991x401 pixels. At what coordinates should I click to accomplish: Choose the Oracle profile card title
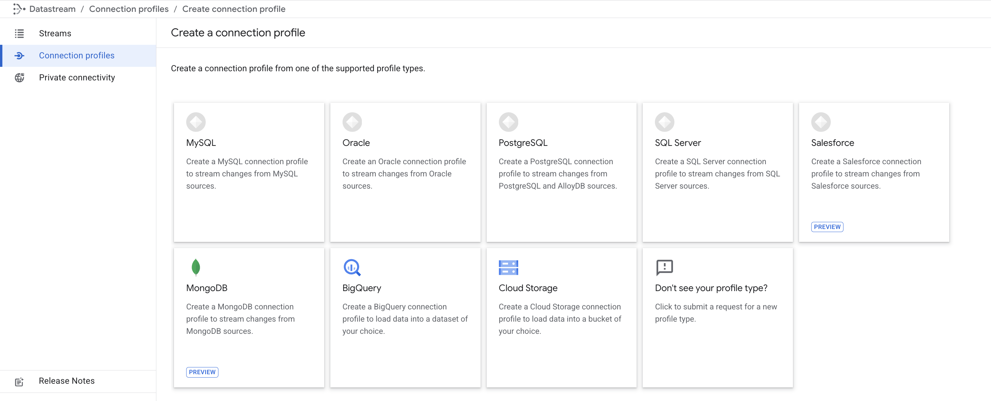(x=356, y=143)
